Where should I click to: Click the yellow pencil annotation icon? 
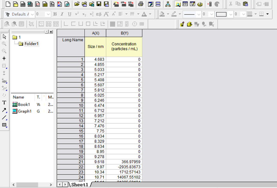pyautogui.click(x=182, y=24)
